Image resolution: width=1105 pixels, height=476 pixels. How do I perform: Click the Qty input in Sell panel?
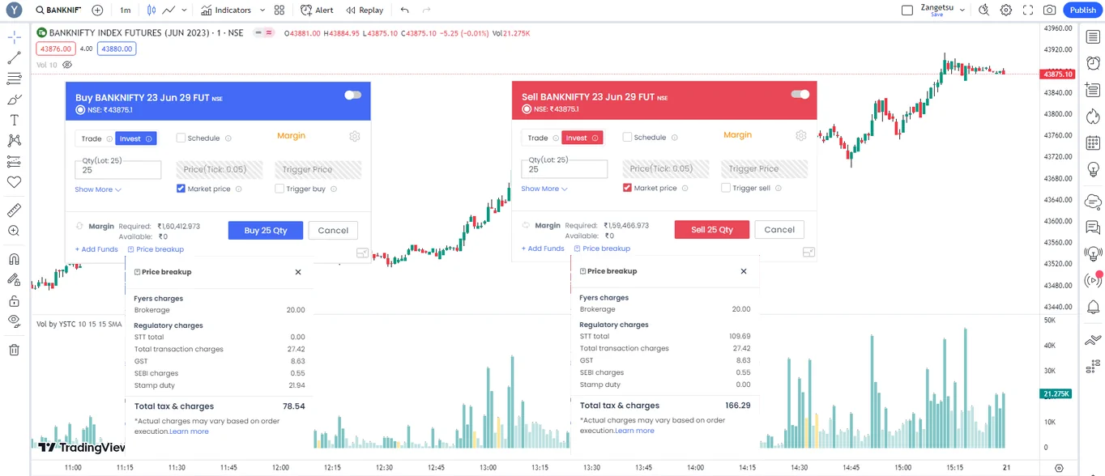(x=565, y=169)
